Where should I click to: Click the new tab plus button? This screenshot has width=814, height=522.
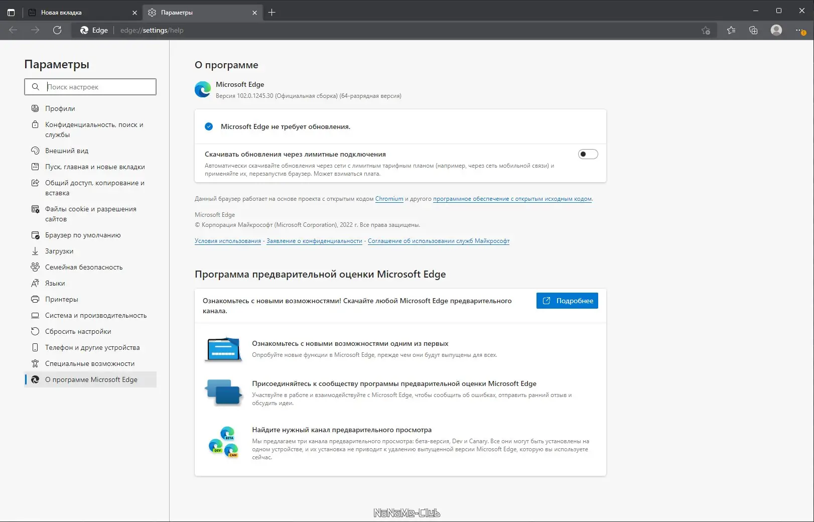point(272,13)
